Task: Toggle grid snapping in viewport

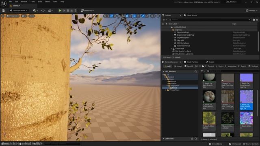Action: (127, 16)
